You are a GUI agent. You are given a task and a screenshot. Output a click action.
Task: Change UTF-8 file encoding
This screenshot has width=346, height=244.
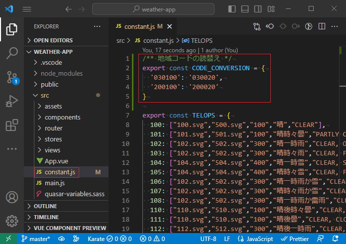point(208,239)
